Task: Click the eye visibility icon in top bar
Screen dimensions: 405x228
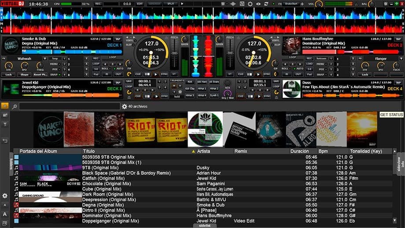Action: coord(258,4)
